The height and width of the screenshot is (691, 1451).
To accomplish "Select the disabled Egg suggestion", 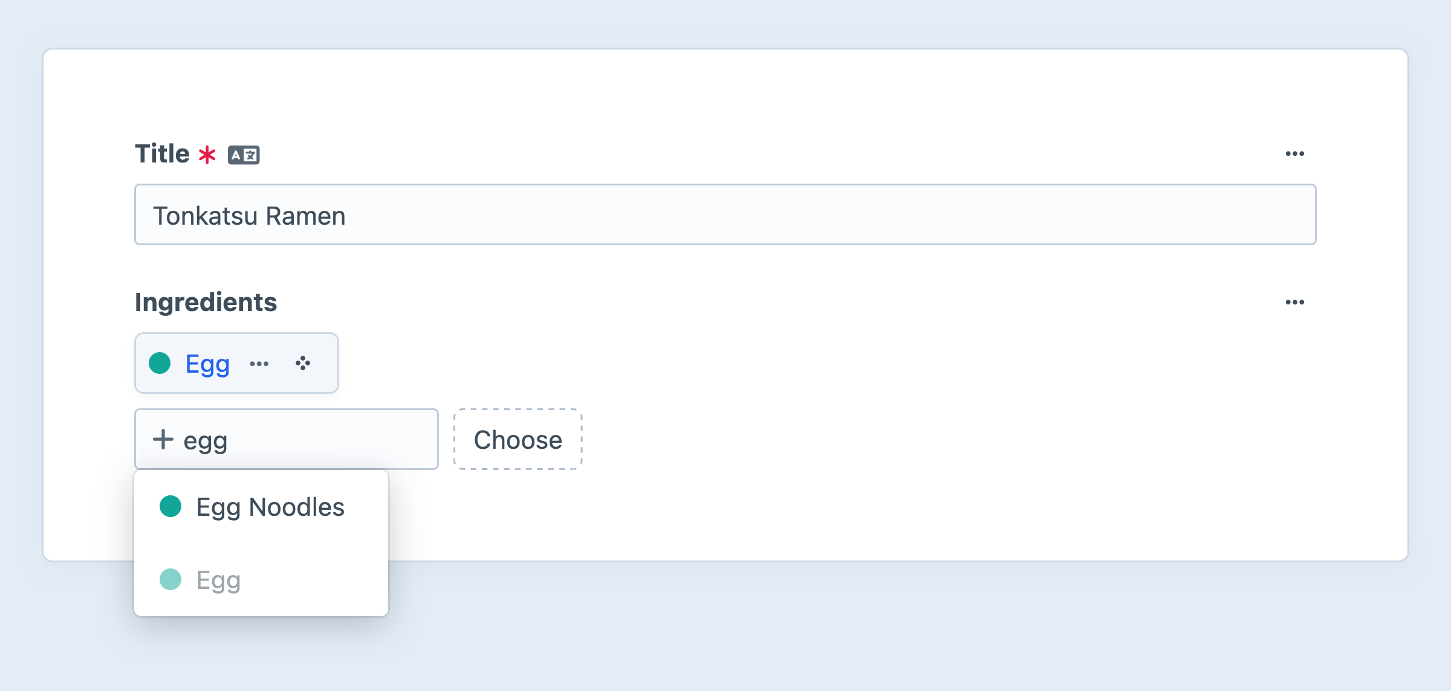I will pos(219,580).
